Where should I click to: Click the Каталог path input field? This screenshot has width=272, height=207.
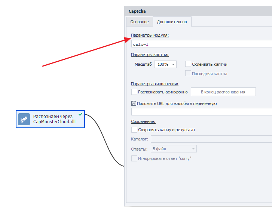(211, 139)
